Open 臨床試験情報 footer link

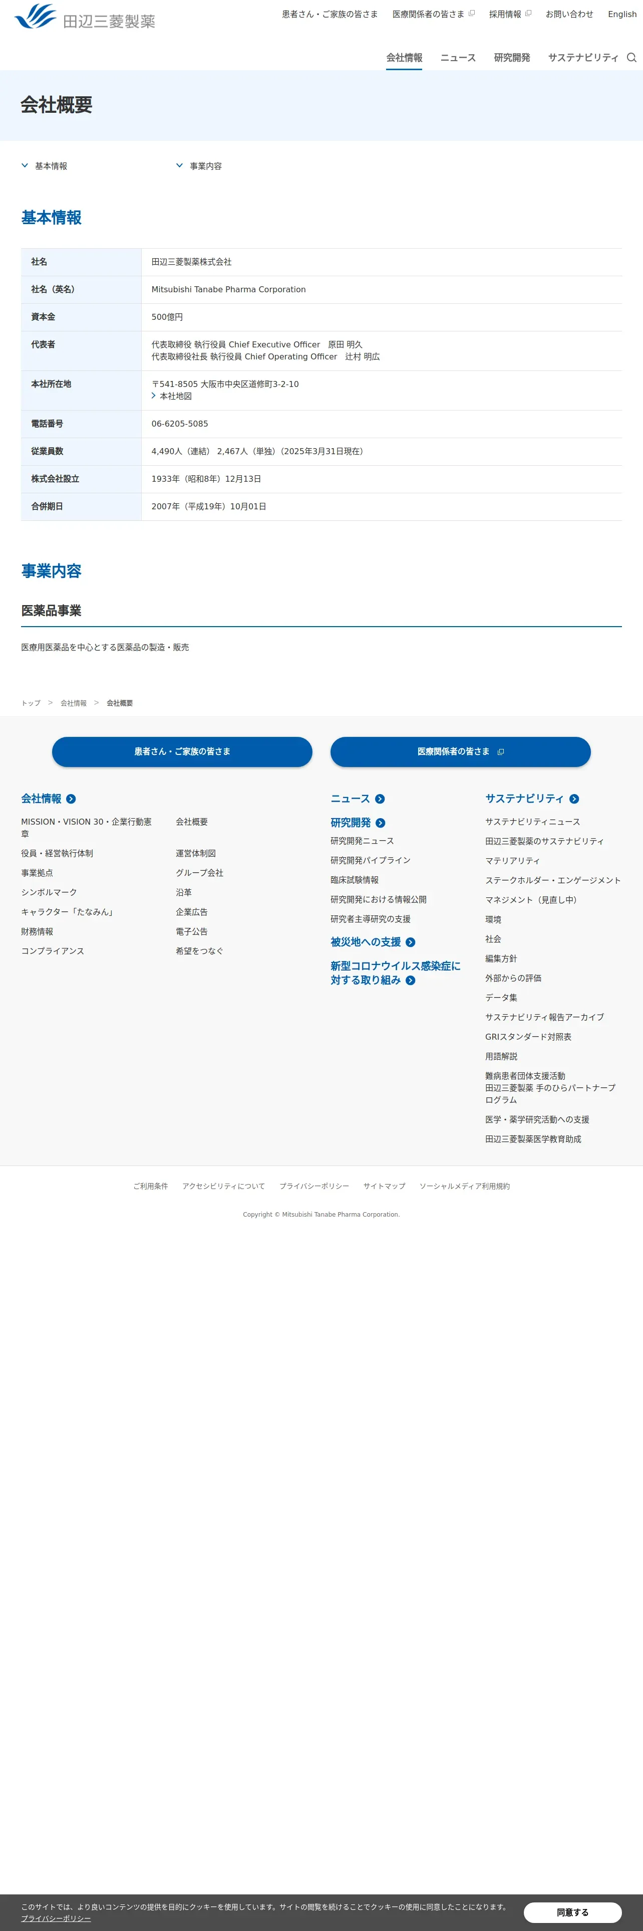pos(355,880)
